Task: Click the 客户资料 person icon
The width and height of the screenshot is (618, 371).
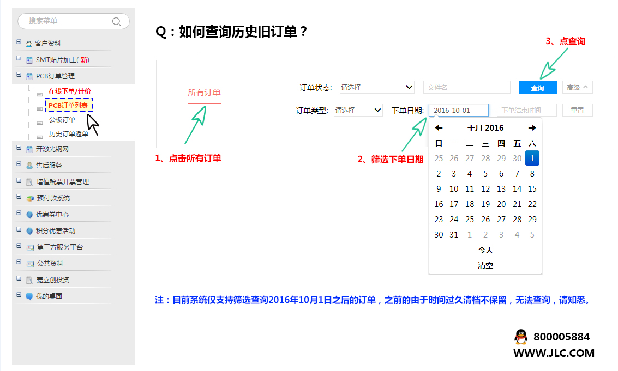Action: click(x=29, y=44)
